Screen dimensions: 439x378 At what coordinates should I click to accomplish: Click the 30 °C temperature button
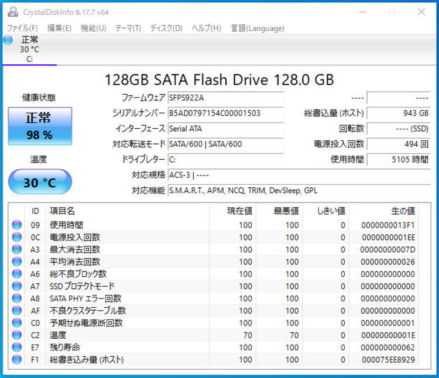click(x=40, y=182)
